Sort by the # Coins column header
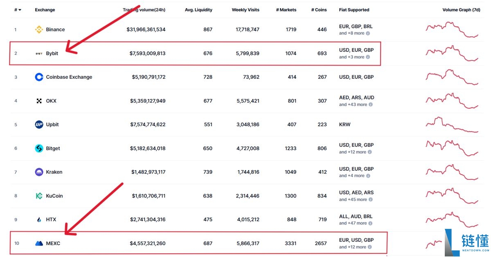491x257 pixels. pos(319,10)
